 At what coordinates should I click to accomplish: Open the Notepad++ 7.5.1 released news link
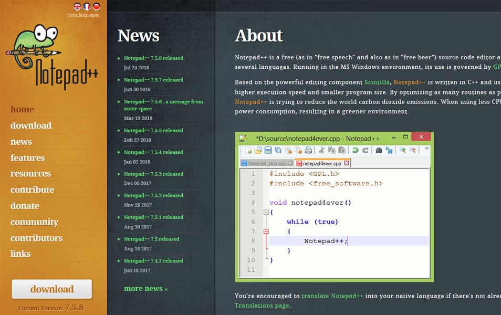pos(154,217)
